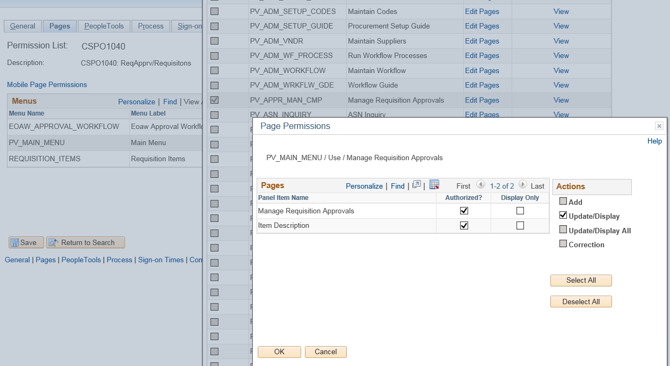The height and width of the screenshot is (366, 670).
Task: Click View link for PV_APPR_MAN_CMP
Action: [561, 100]
